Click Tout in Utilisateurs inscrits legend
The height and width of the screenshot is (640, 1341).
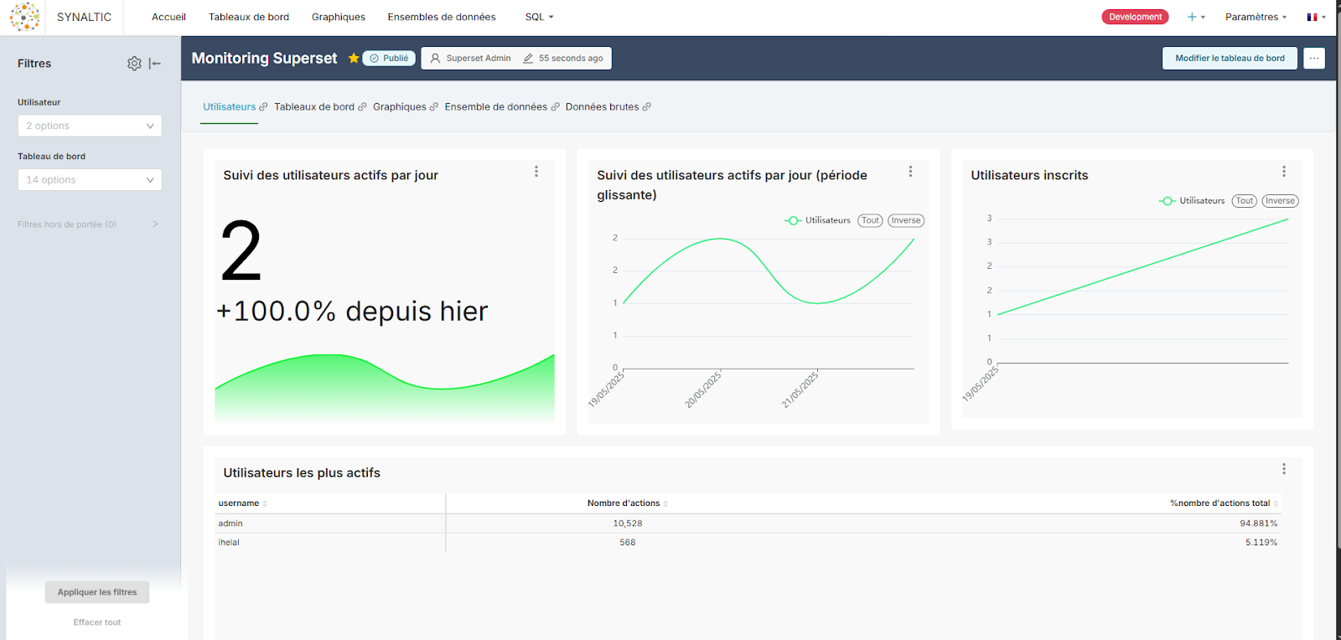(x=1245, y=201)
